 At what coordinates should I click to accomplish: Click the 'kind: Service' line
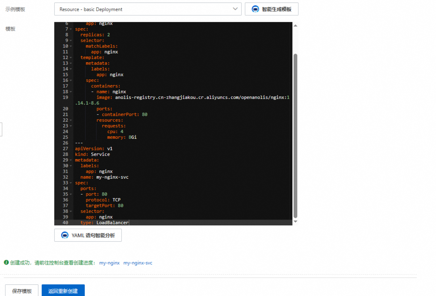[x=92, y=154]
